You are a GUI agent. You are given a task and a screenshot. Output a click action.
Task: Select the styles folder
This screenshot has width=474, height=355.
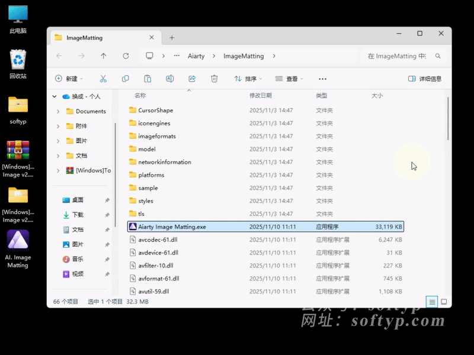(265, 201)
